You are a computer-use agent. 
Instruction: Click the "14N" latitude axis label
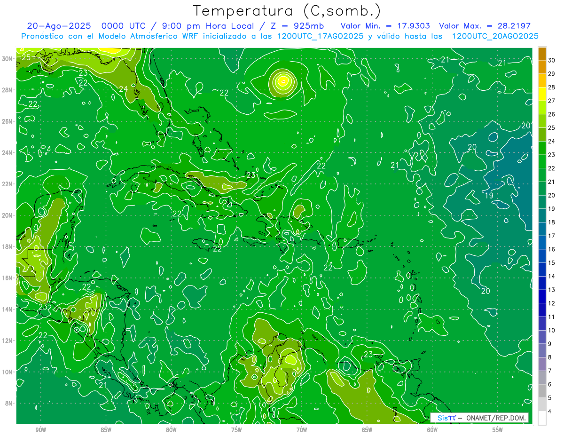click(x=7, y=309)
